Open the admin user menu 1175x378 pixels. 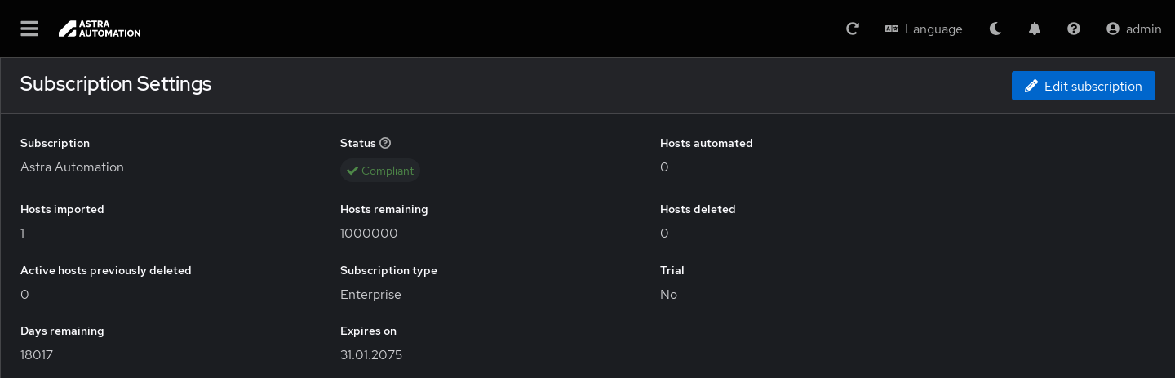click(x=1134, y=29)
